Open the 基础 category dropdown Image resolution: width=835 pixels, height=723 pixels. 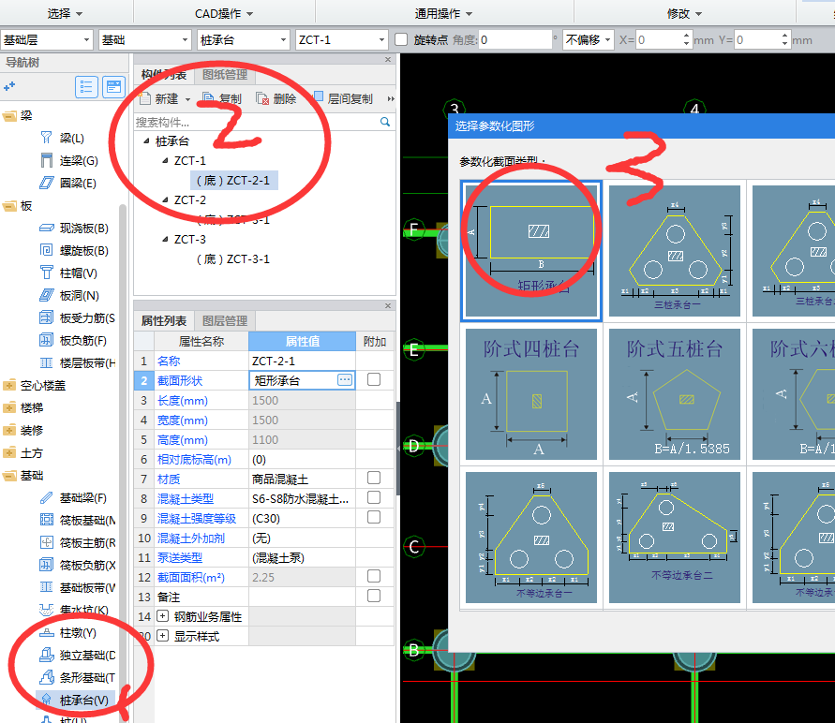click(x=145, y=40)
